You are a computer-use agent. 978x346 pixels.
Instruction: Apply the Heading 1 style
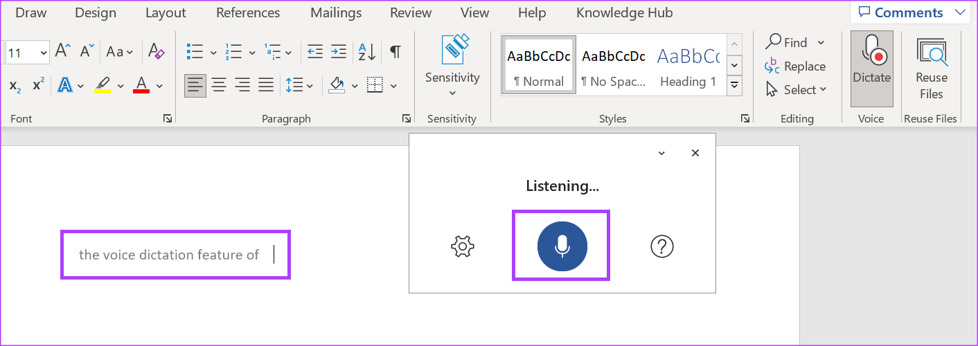pos(688,65)
